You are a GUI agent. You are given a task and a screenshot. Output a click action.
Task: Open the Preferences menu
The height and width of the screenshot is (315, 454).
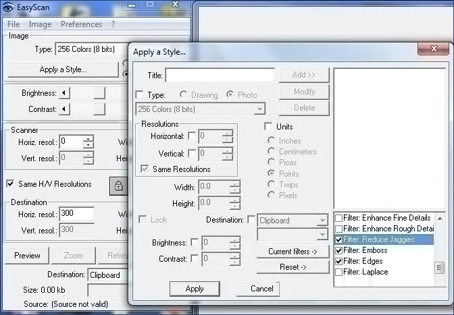81,24
